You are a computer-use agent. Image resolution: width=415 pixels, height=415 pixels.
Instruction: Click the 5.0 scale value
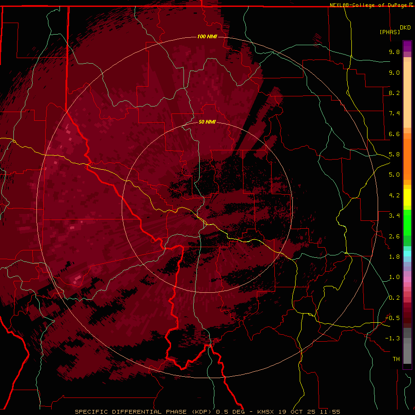[x=394, y=175]
